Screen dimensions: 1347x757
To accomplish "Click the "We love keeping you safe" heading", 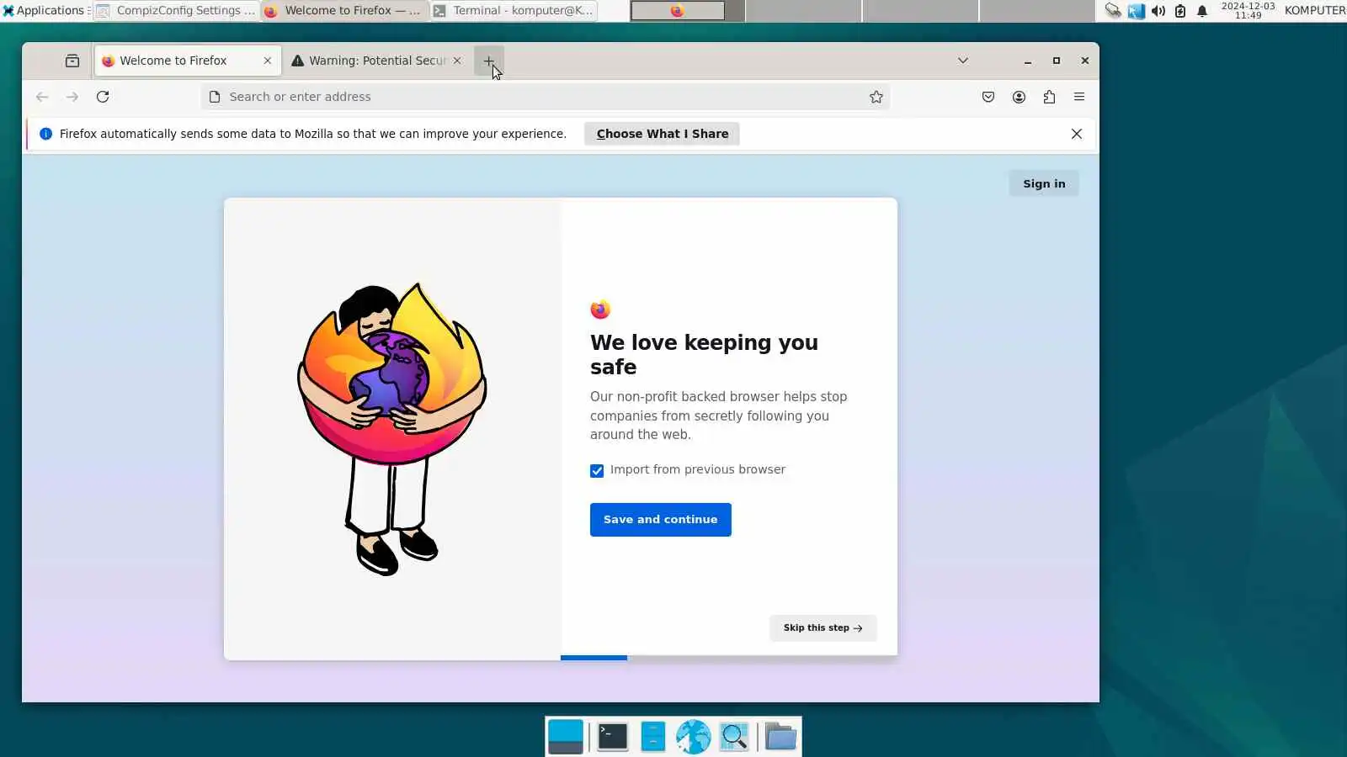I will (704, 355).
